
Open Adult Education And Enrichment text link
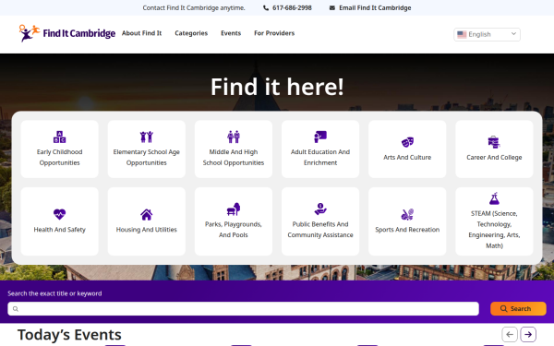[320, 157]
